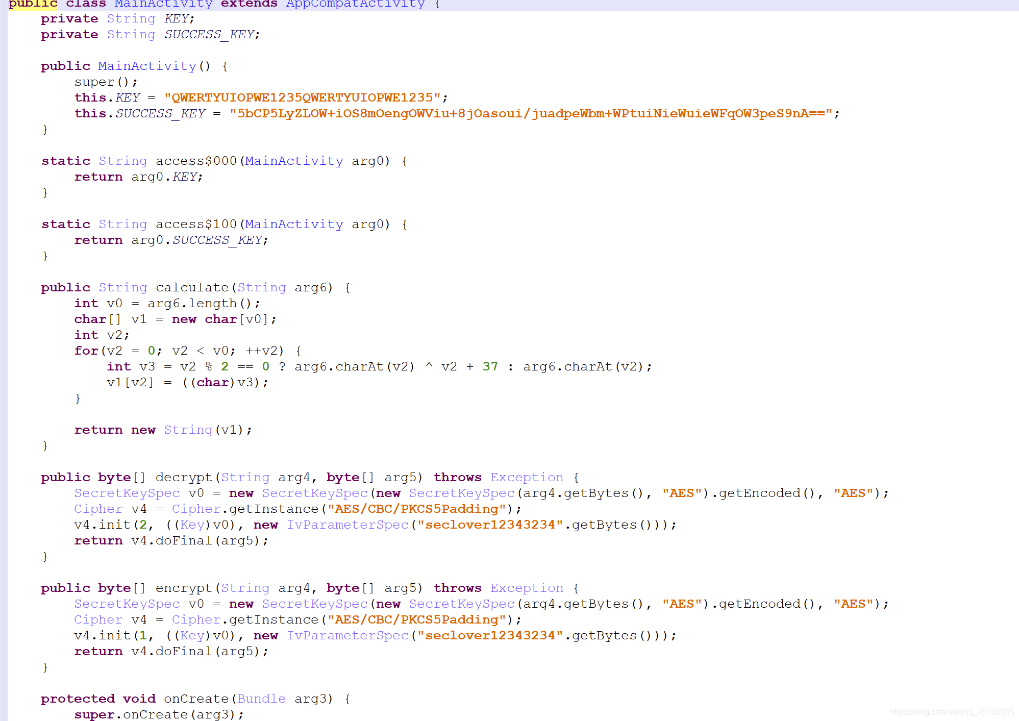
Task: Click the arg6.length() call
Action: pyautogui.click(x=200, y=303)
